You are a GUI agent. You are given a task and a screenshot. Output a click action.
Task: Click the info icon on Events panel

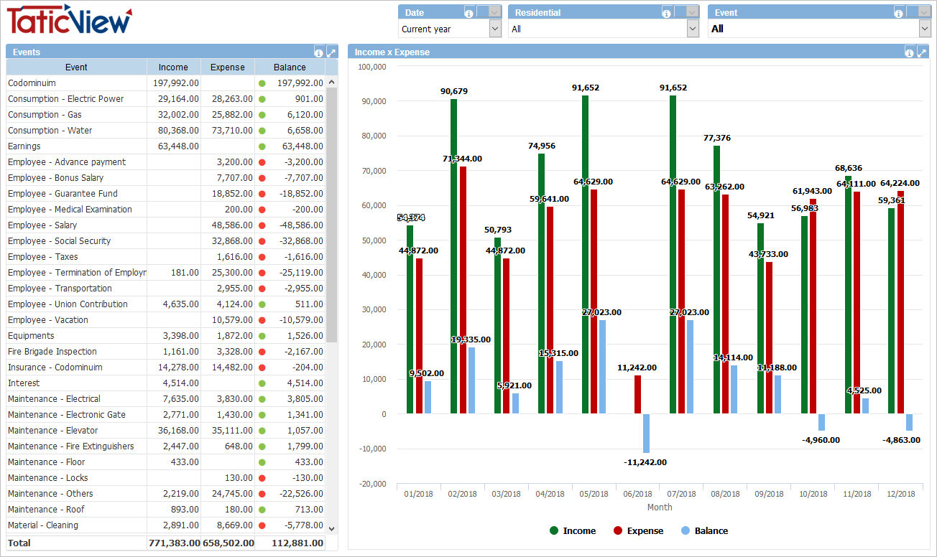coord(319,52)
